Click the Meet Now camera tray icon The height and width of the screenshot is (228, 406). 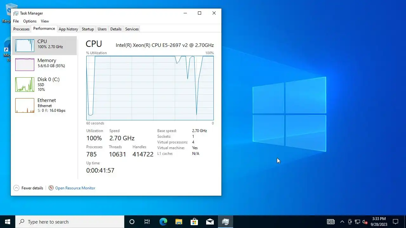click(350, 222)
